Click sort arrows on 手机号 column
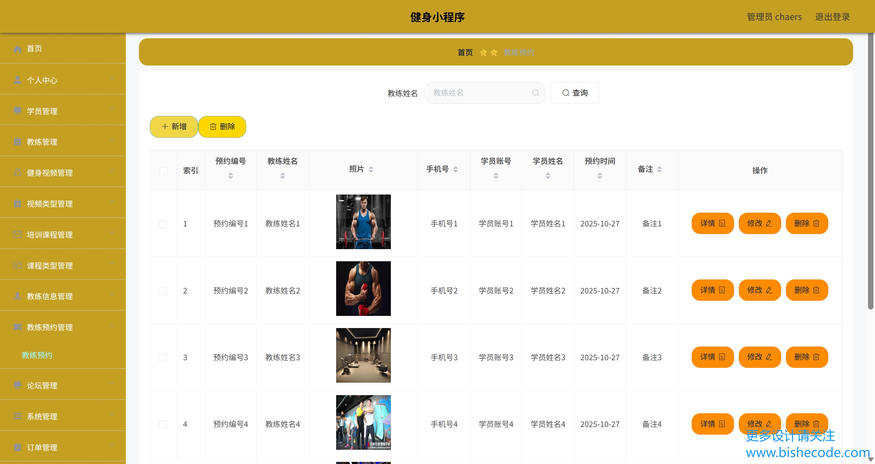 click(456, 169)
